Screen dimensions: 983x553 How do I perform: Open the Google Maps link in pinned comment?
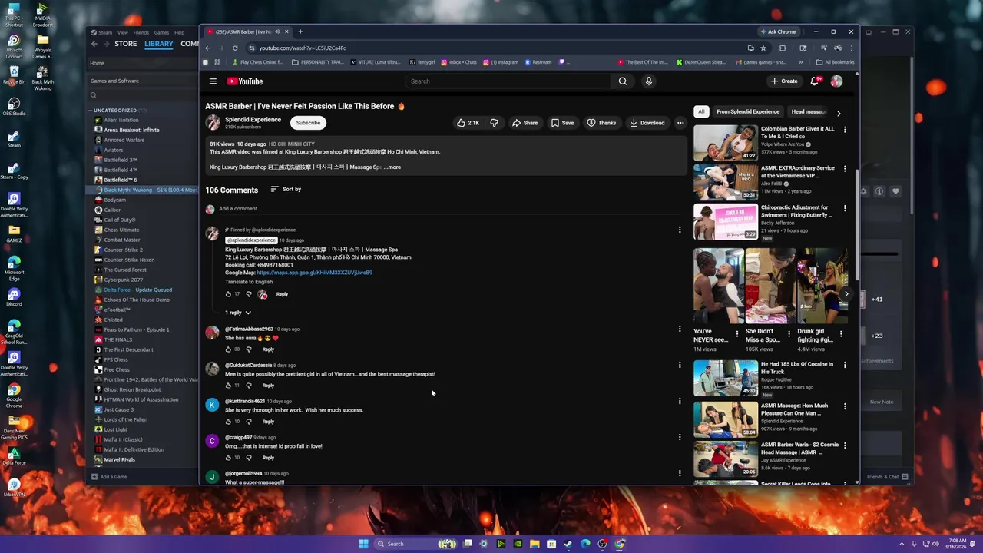pos(314,273)
